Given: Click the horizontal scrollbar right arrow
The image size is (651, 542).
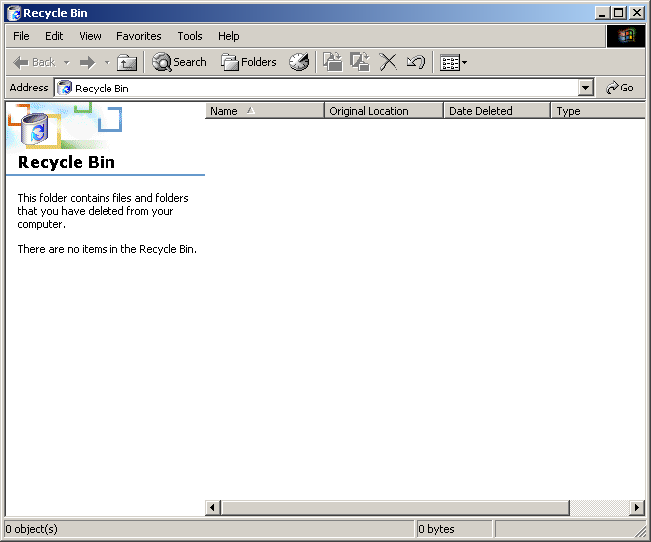Looking at the screenshot, I should click(x=637, y=508).
